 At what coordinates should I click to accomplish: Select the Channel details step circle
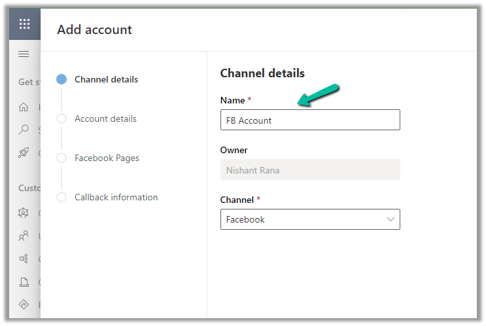61,79
